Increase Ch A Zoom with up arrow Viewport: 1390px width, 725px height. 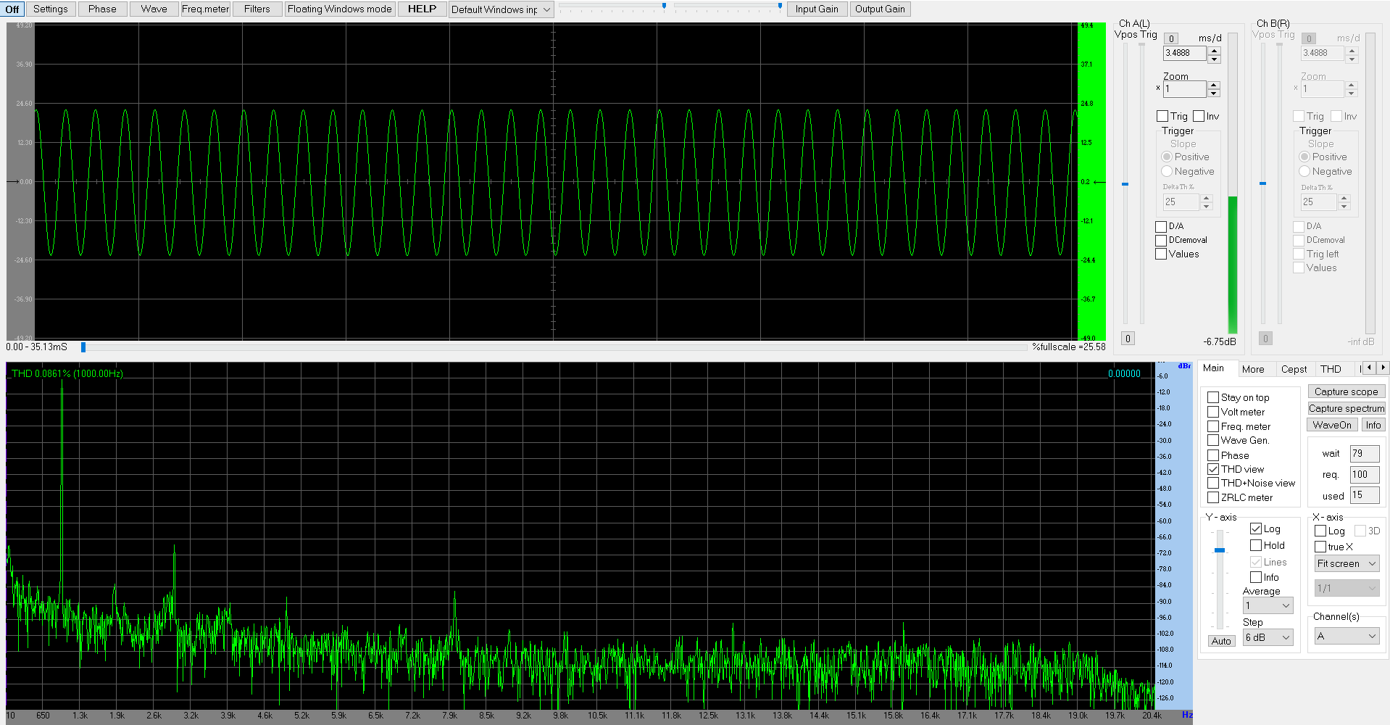coord(1215,86)
